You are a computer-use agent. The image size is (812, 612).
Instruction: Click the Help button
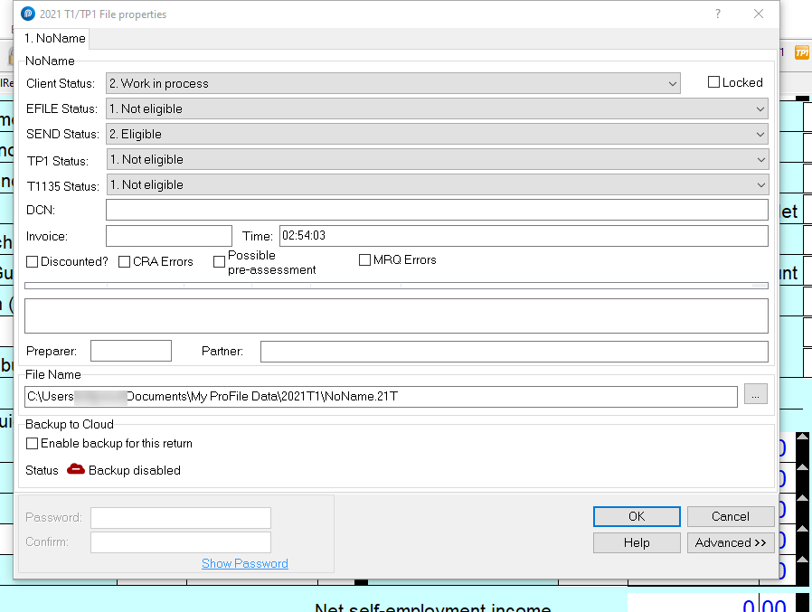(x=637, y=542)
